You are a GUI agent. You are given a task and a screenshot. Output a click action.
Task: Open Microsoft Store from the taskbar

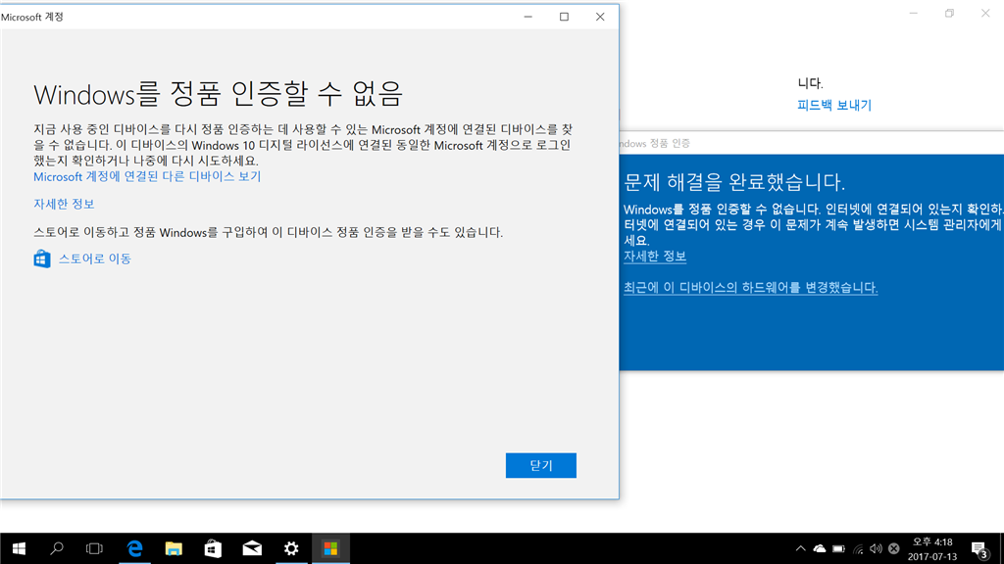click(x=213, y=548)
